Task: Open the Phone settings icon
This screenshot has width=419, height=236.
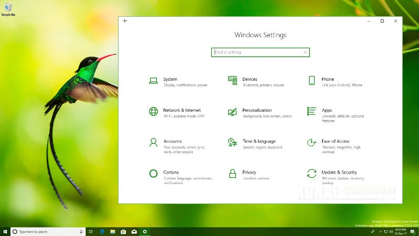Action: [x=311, y=80]
